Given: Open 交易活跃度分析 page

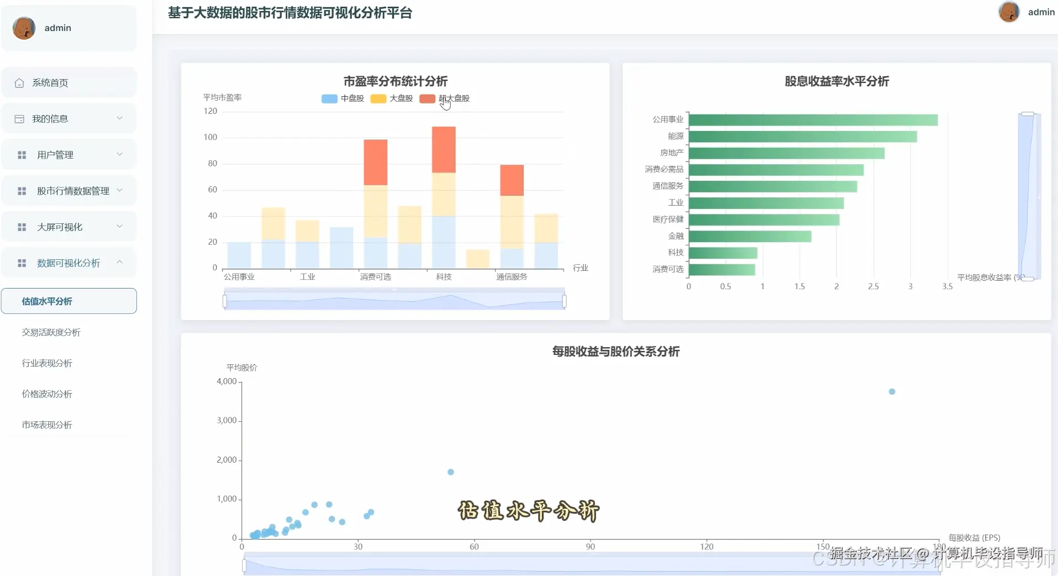Looking at the screenshot, I should (51, 332).
